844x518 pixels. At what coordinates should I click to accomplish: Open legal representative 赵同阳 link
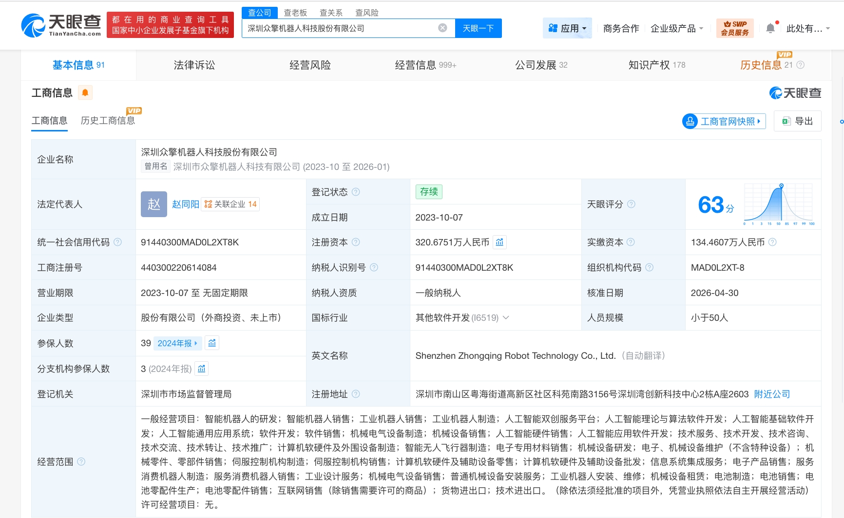(x=186, y=204)
